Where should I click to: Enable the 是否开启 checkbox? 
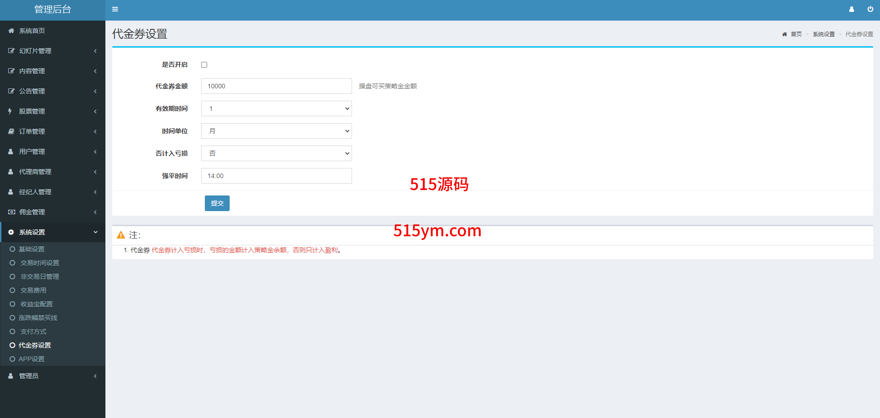[204, 65]
